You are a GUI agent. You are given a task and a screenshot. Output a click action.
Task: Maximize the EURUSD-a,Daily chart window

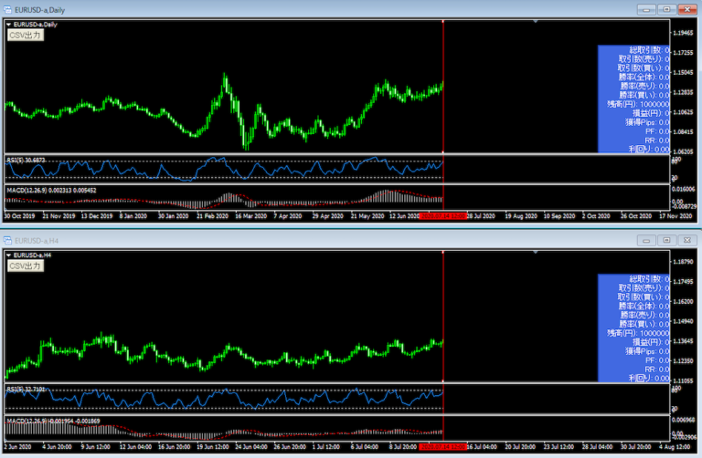(x=669, y=9)
